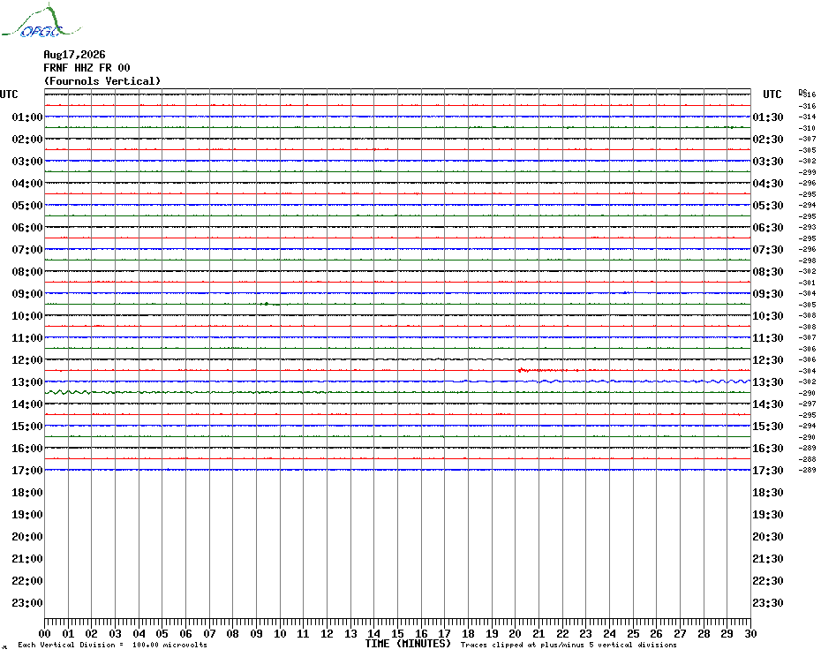Click minute 30 tick label on time axis
The width and height of the screenshot is (821, 657).
750,633
